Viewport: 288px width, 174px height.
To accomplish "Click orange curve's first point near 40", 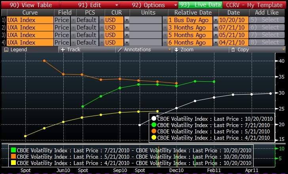I will 44,61.
